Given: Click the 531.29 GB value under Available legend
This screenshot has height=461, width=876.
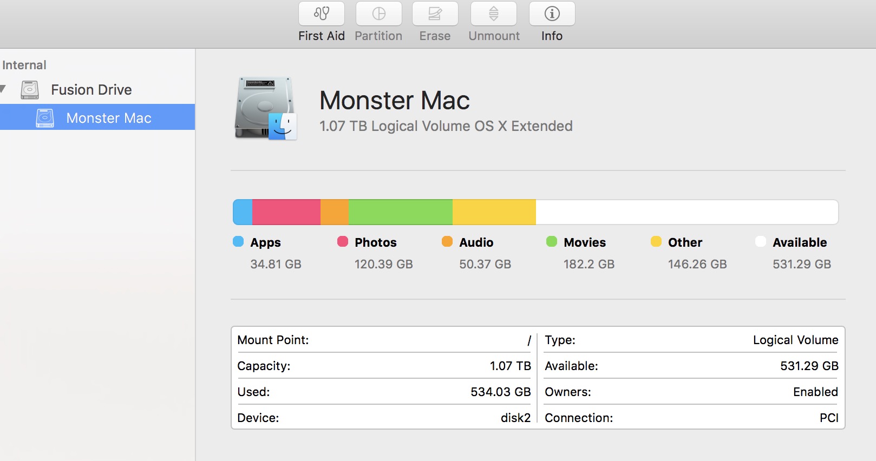Looking at the screenshot, I should click(x=802, y=264).
